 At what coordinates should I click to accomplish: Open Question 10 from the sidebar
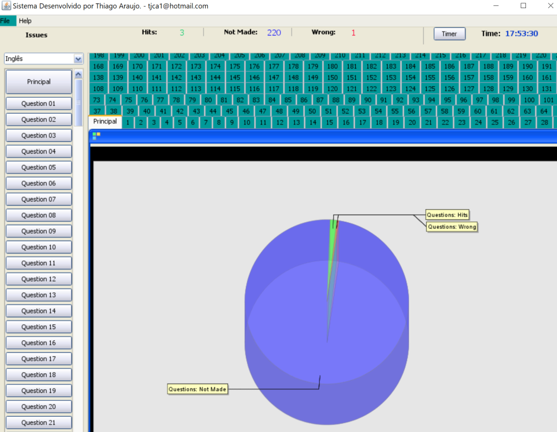[39, 247]
